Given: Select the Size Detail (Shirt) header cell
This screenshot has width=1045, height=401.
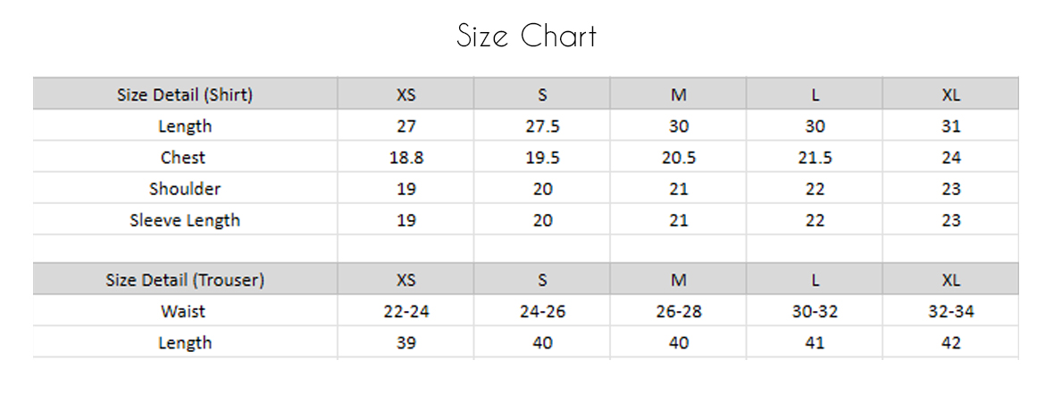Looking at the screenshot, I should click(185, 94).
